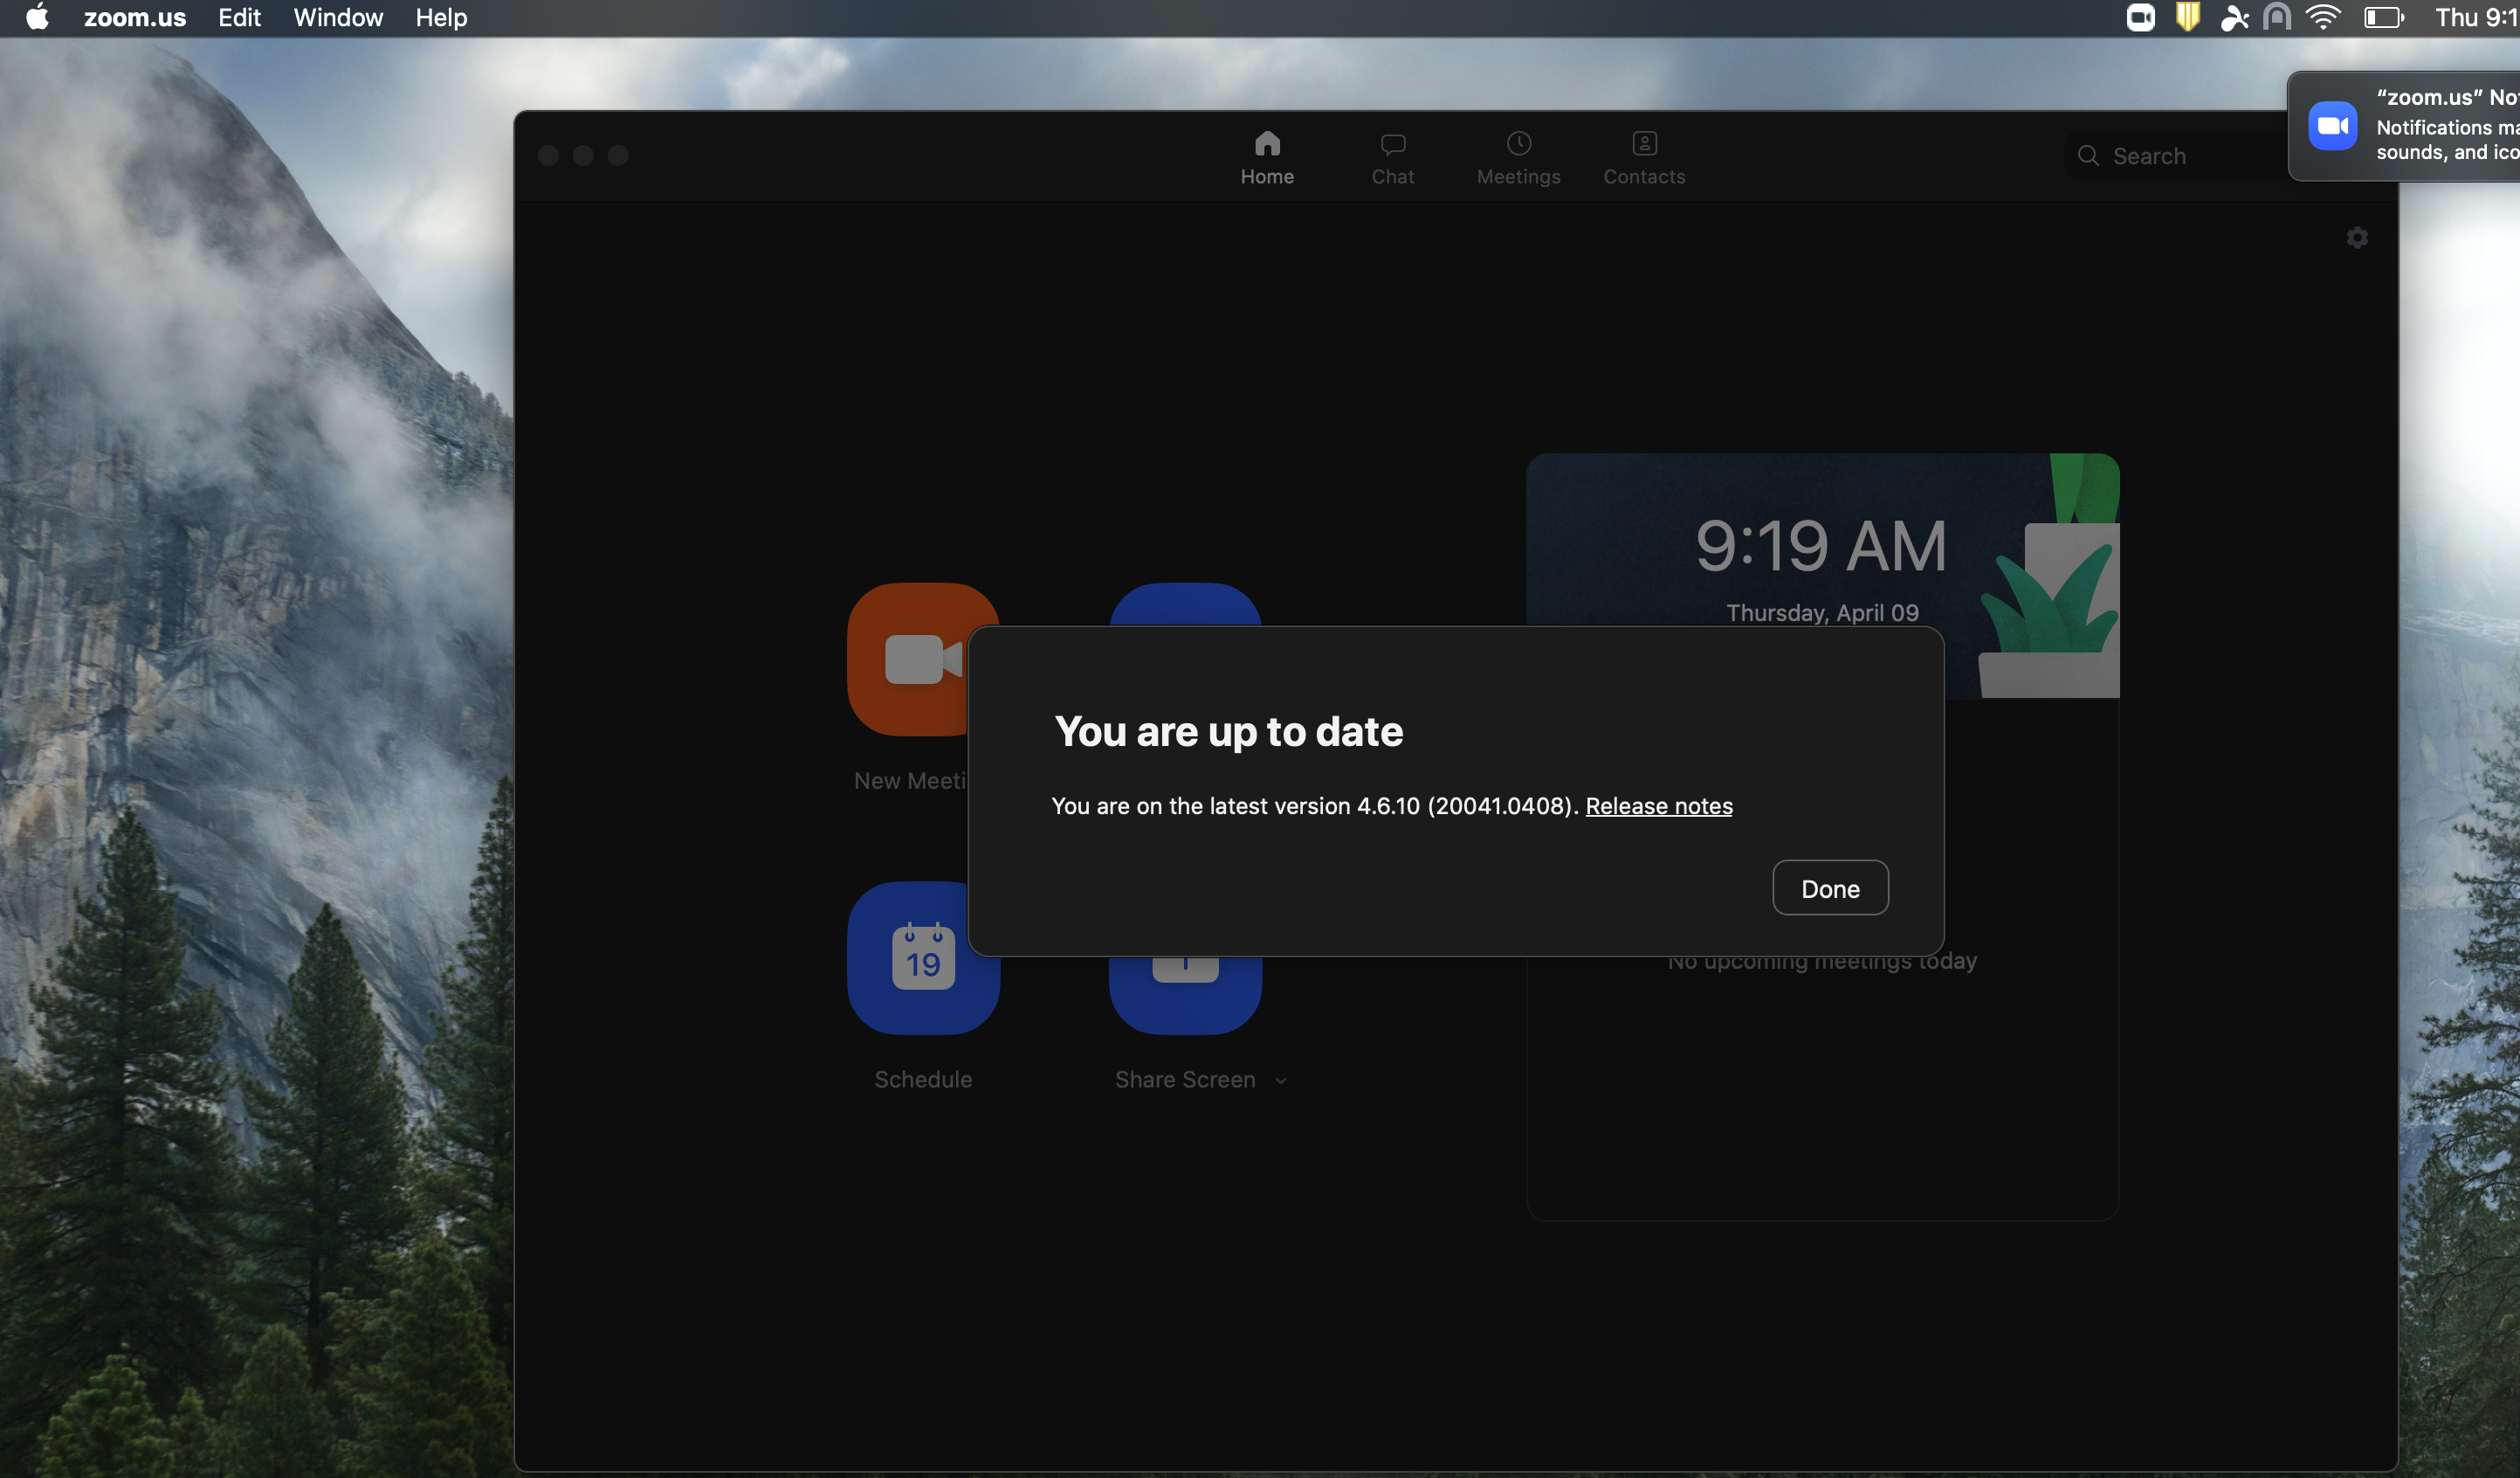Switch to the Chat tab
Viewport: 2520px width, 1478px height.
[x=1392, y=158]
